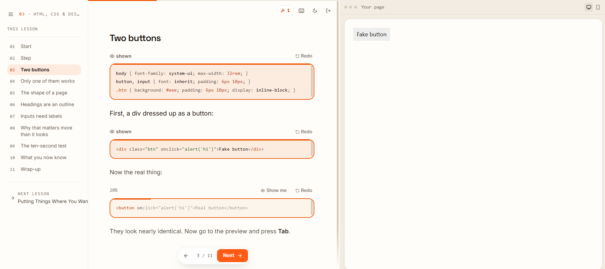
Task: Open the Wrap-up step
Action: [x=44, y=169]
